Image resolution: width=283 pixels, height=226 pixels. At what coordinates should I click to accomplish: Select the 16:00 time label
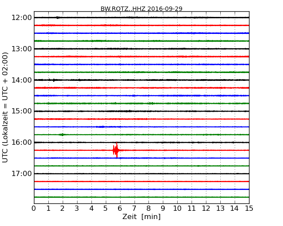coord(22,143)
